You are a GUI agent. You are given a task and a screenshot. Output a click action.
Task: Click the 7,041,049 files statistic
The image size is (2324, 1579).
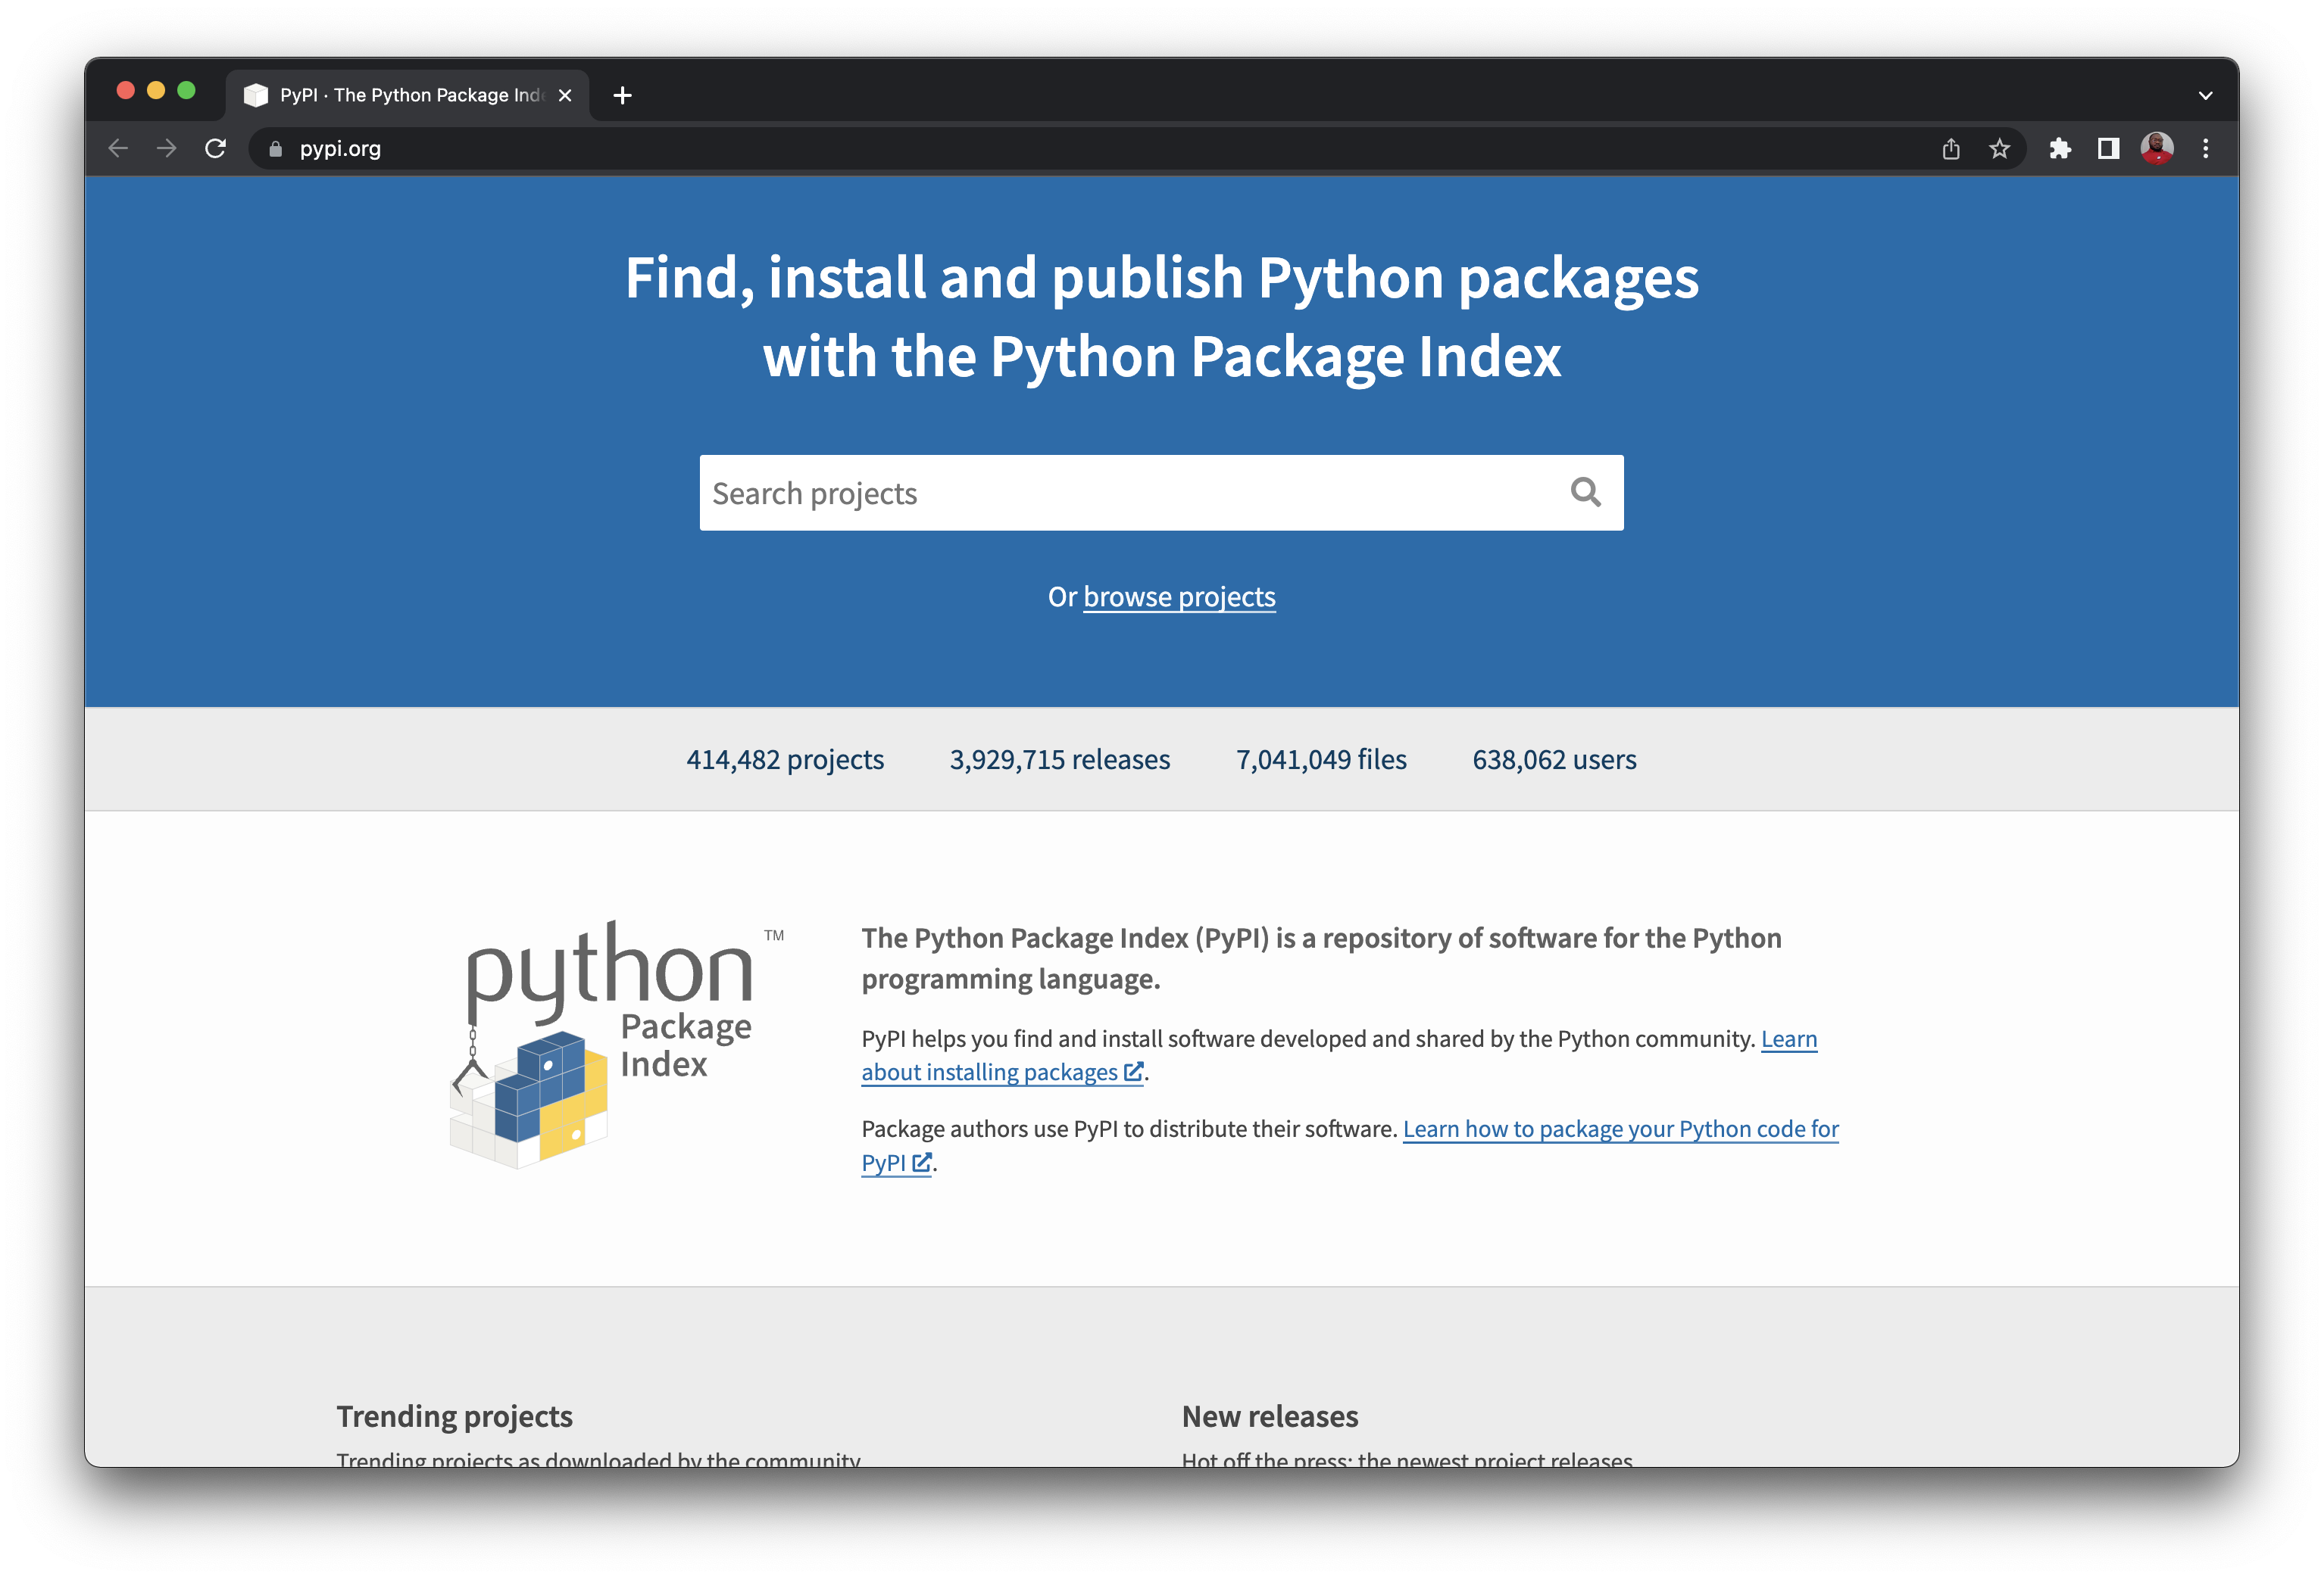[1321, 759]
